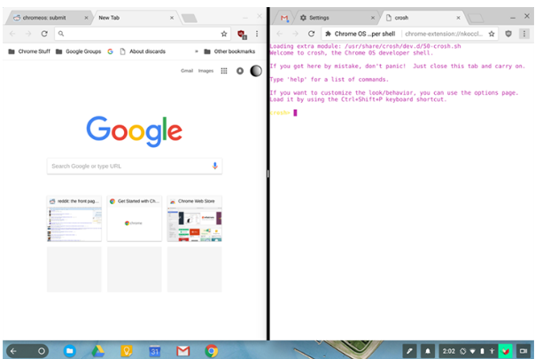Open Other bookmarks folder
The width and height of the screenshot is (535, 359).
click(229, 51)
